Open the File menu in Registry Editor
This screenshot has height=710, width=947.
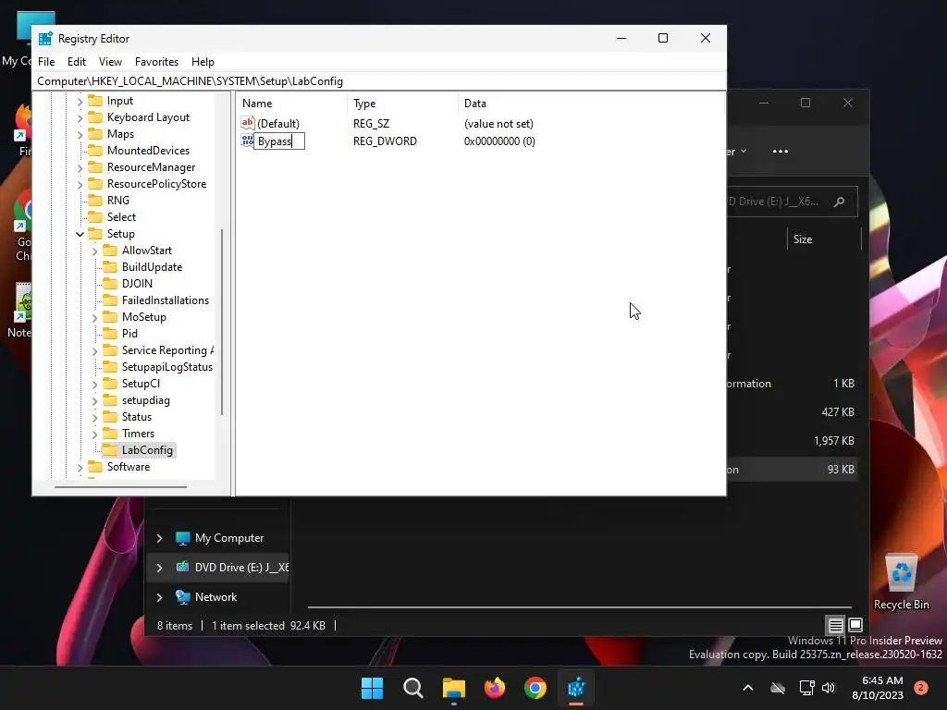click(46, 62)
